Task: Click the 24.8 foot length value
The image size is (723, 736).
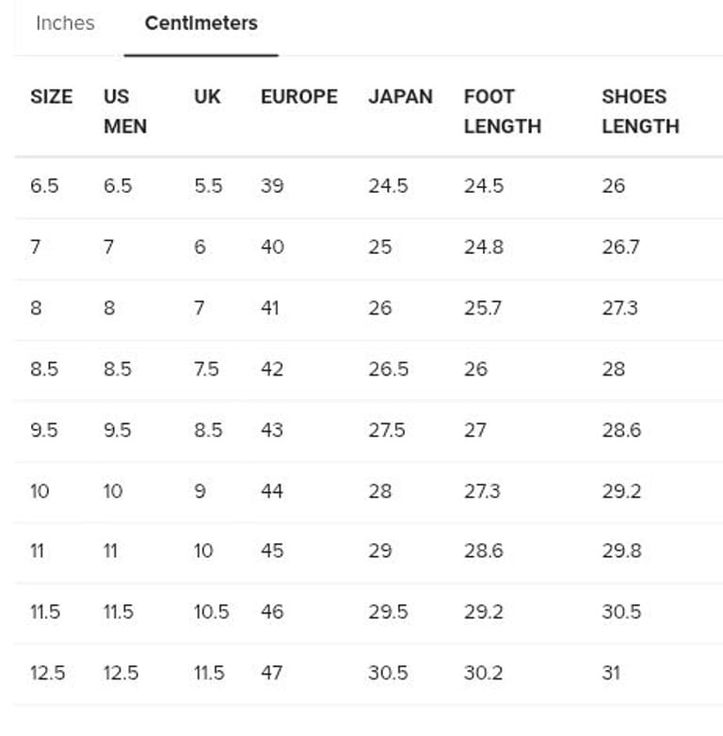Action: click(x=483, y=247)
